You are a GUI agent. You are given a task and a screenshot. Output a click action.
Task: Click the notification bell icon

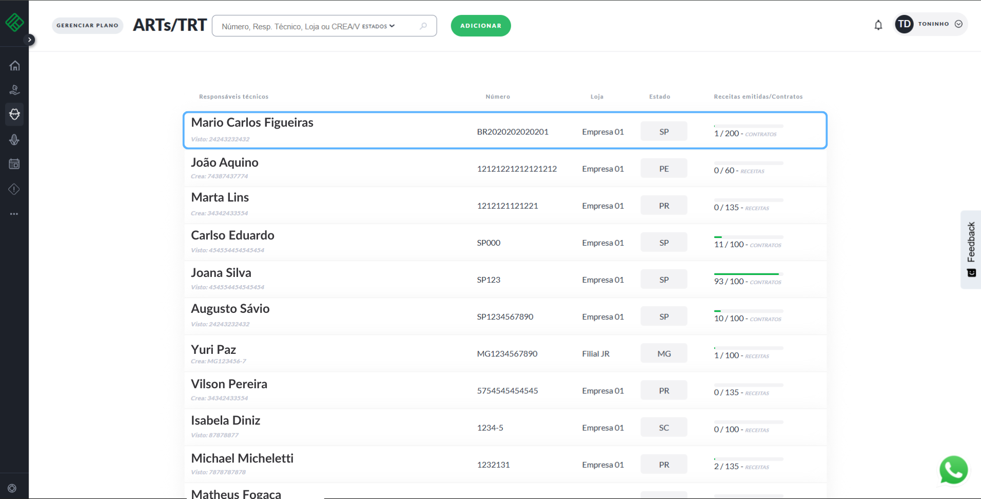click(x=878, y=25)
